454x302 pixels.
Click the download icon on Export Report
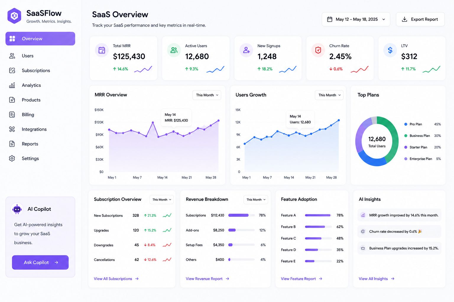tap(404, 19)
